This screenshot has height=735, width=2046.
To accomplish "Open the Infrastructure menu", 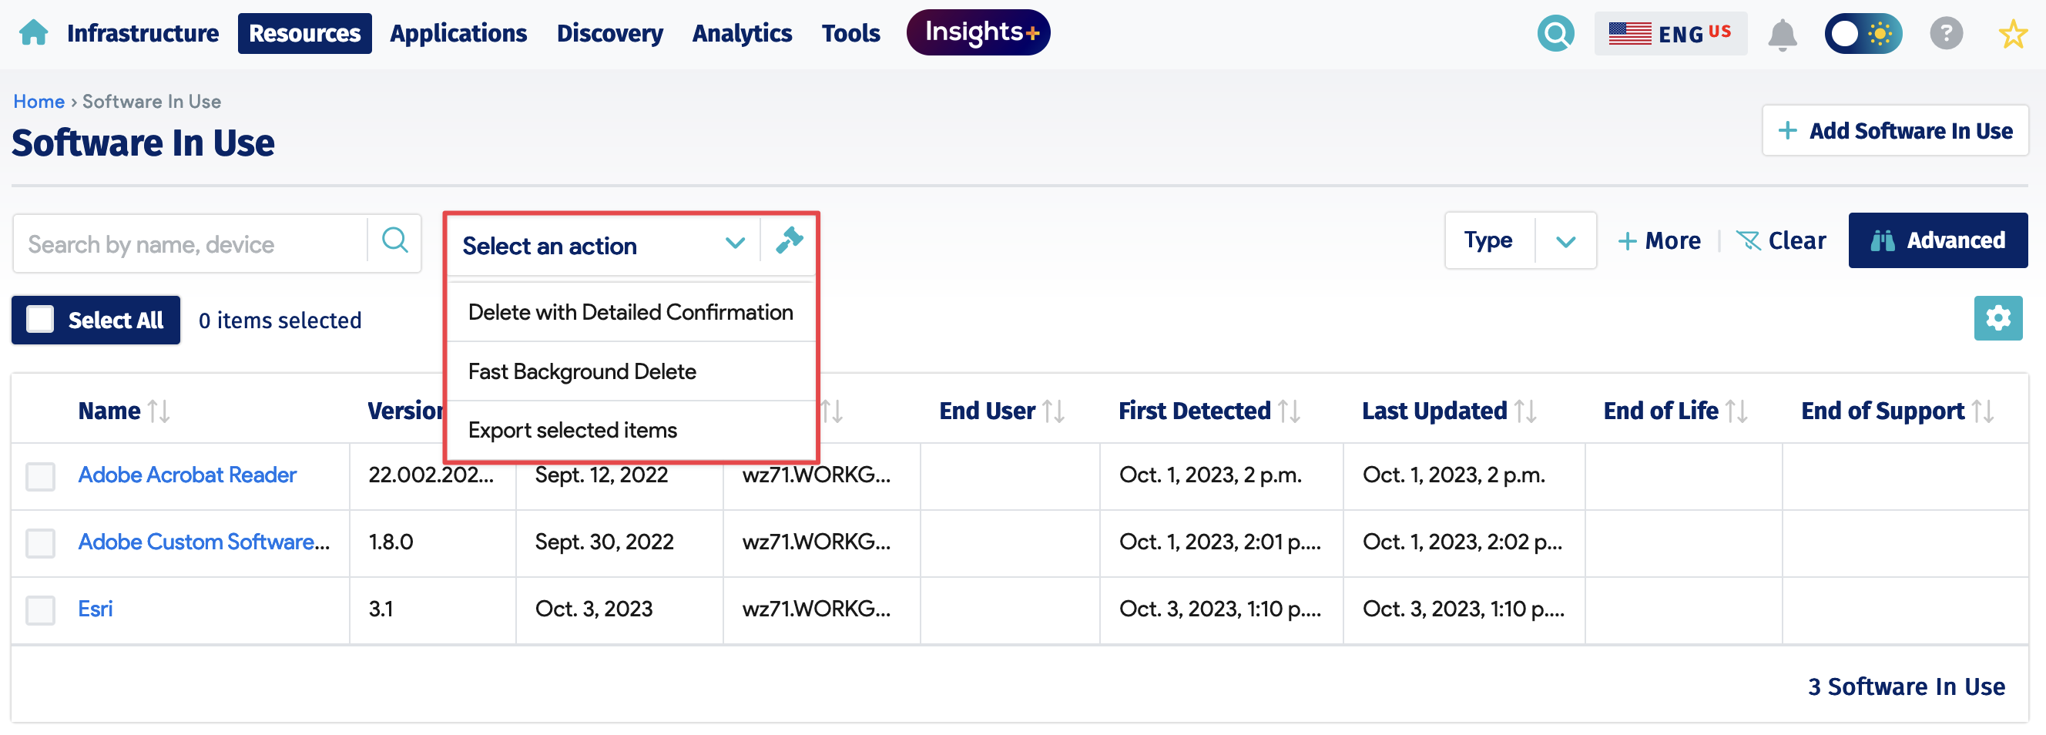I will 143,33.
